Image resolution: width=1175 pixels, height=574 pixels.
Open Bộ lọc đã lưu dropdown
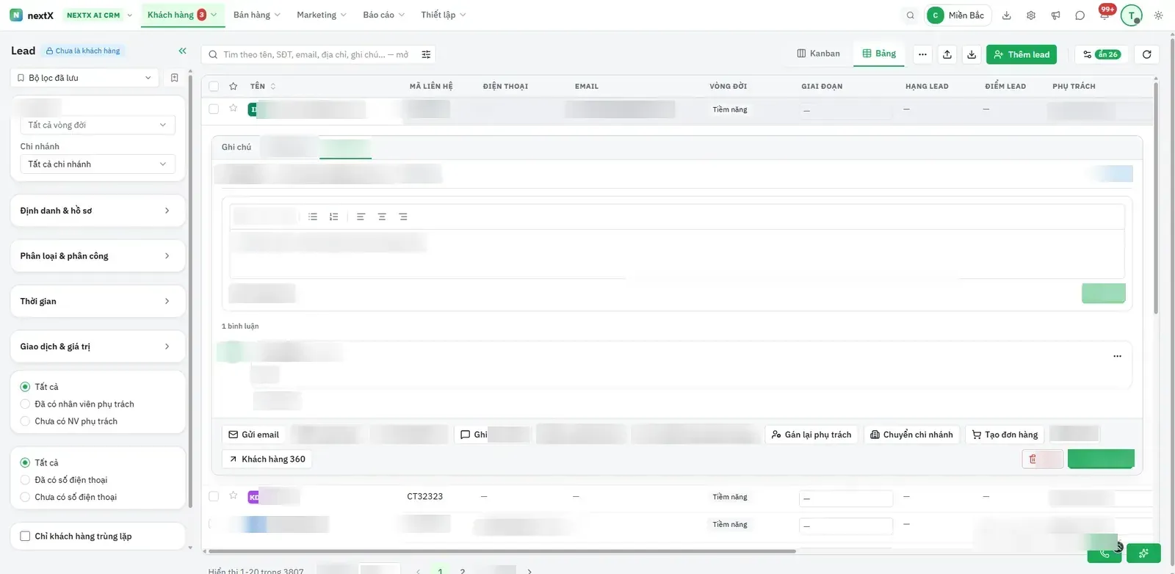84,78
